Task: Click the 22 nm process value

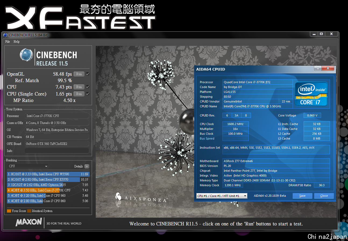Action: (x=286, y=101)
